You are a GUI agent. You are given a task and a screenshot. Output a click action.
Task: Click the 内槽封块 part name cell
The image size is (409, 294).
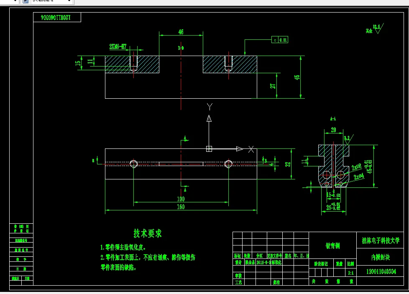click(381, 257)
